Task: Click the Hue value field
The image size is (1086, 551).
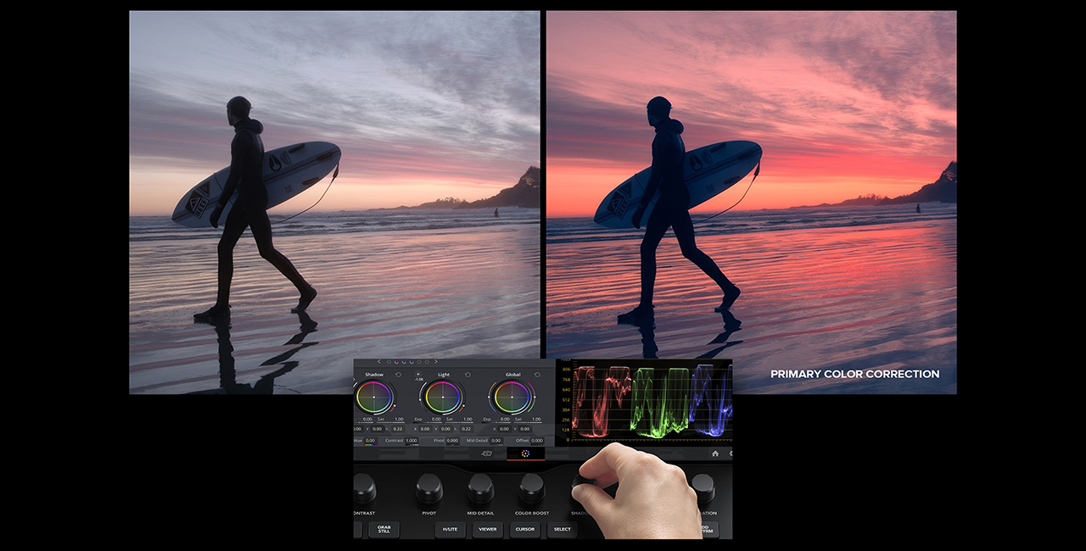Action: click(x=370, y=441)
